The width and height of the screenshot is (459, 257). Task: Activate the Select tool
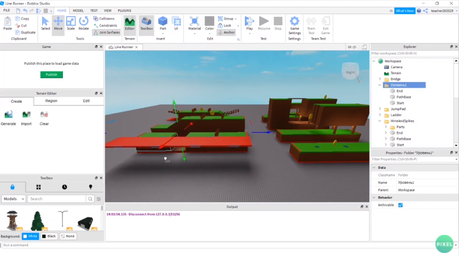[x=45, y=24]
